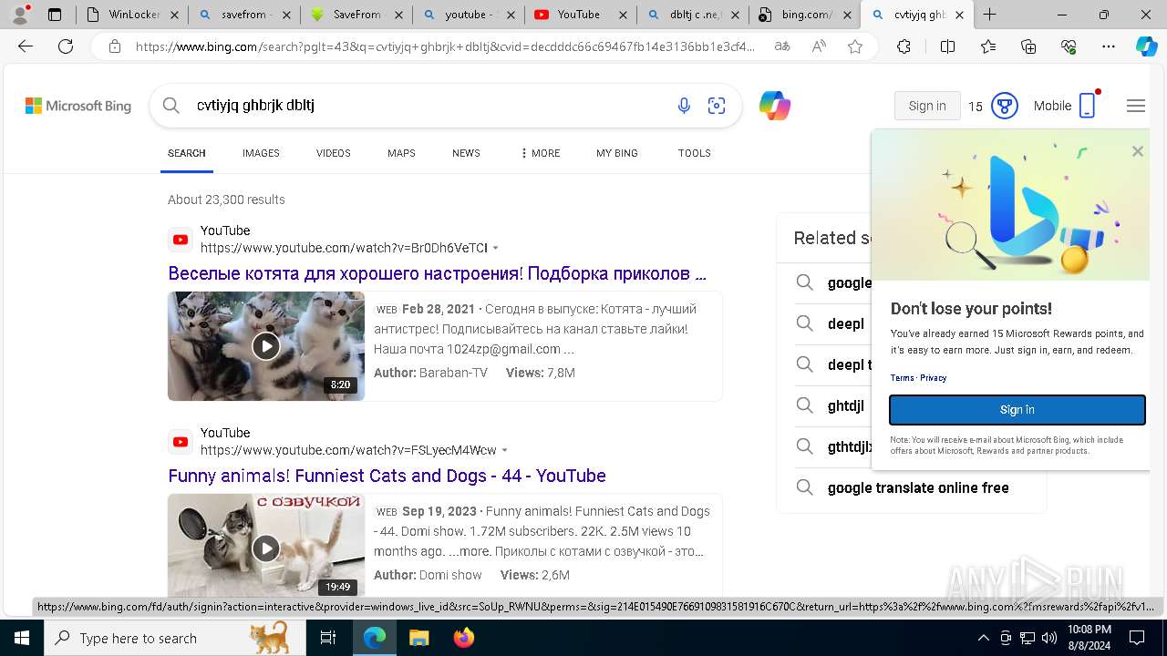The image size is (1167, 656).
Task: Open Firefox from taskbar
Action: pos(463,638)
